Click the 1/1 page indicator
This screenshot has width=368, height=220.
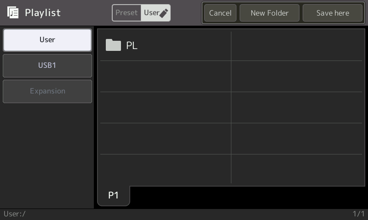(358, 214)
